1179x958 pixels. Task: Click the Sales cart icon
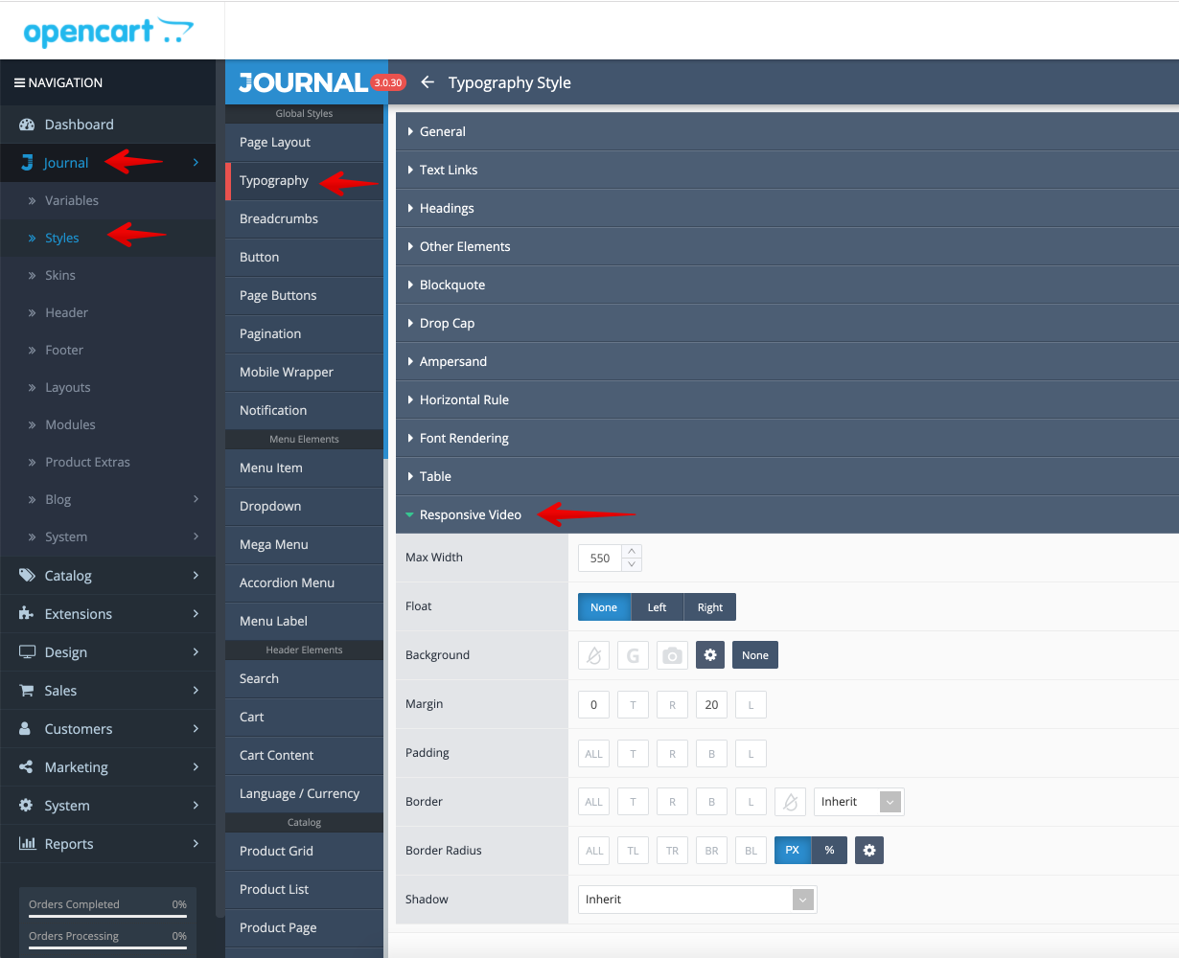[x=27, y=691]
